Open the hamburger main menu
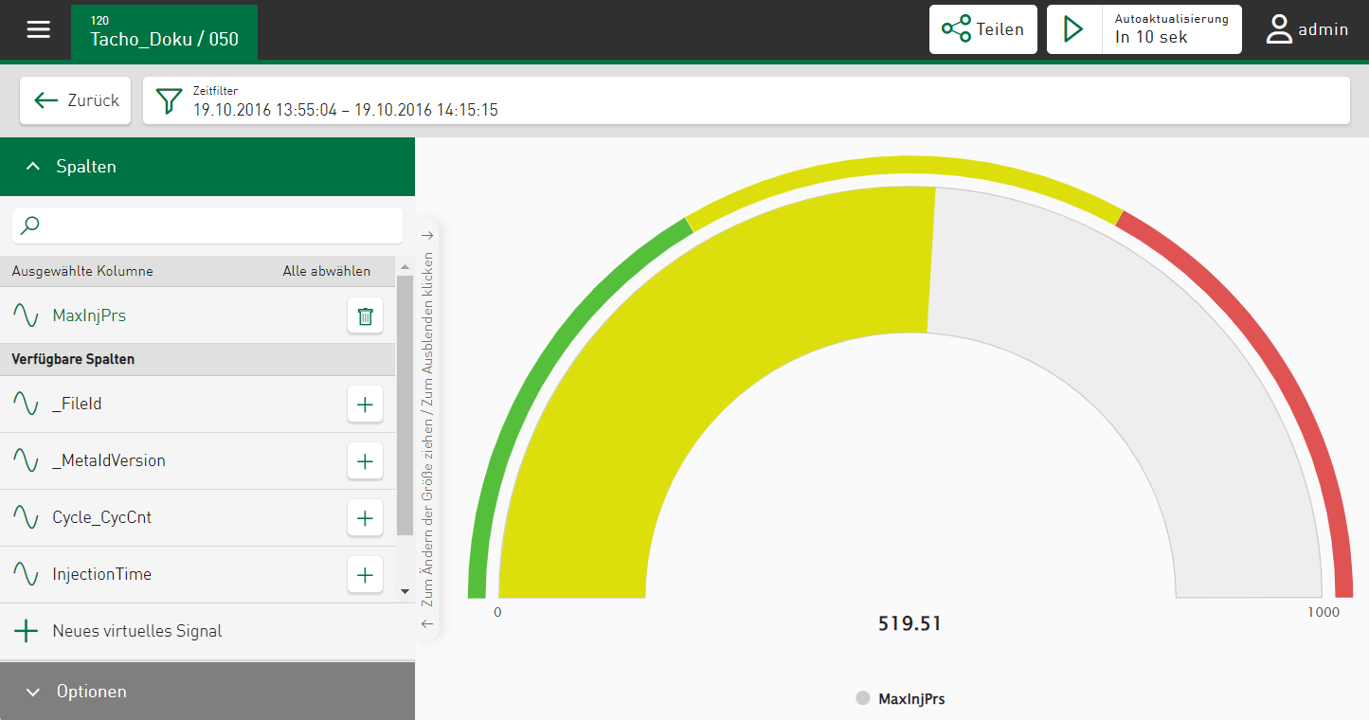 coord(38,29)
